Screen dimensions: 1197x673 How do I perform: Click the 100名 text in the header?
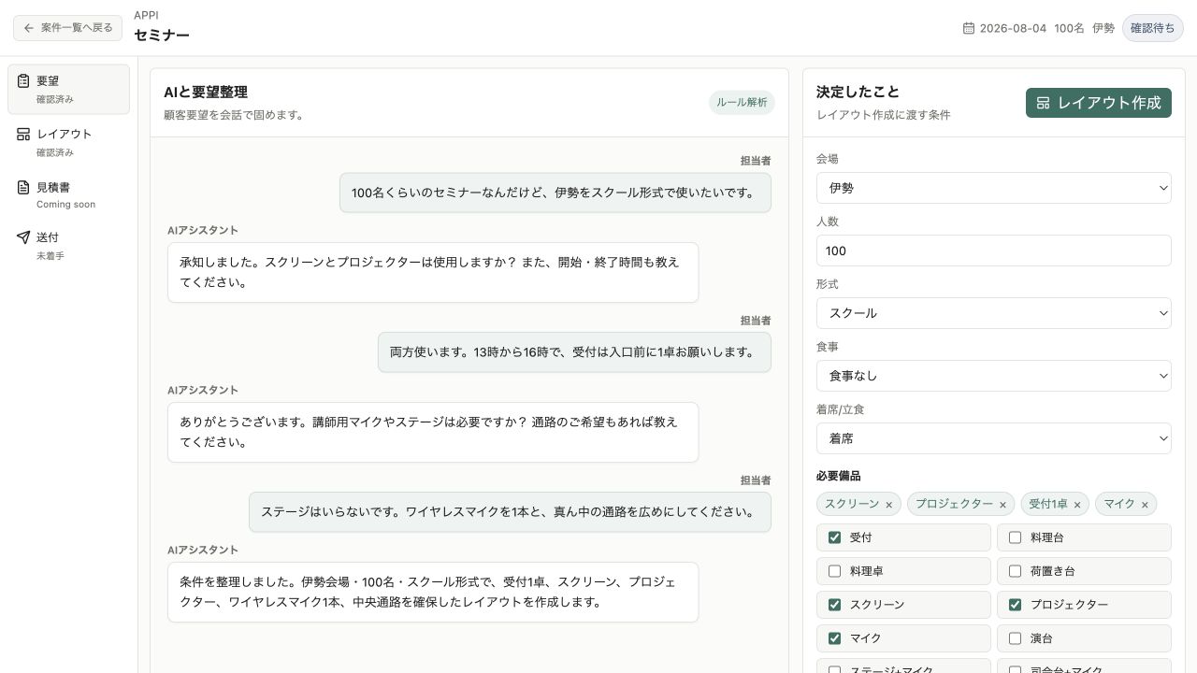1069,28
